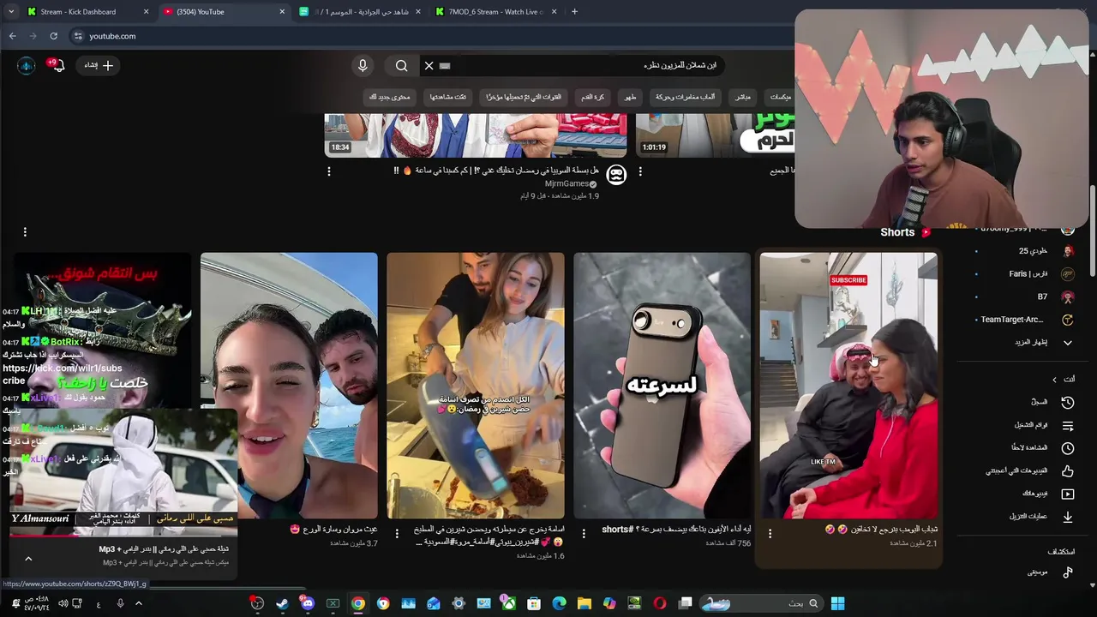This screenshot has height=617, width=1097.
Task: Go back in browser history
Action: tap(12, 36)
